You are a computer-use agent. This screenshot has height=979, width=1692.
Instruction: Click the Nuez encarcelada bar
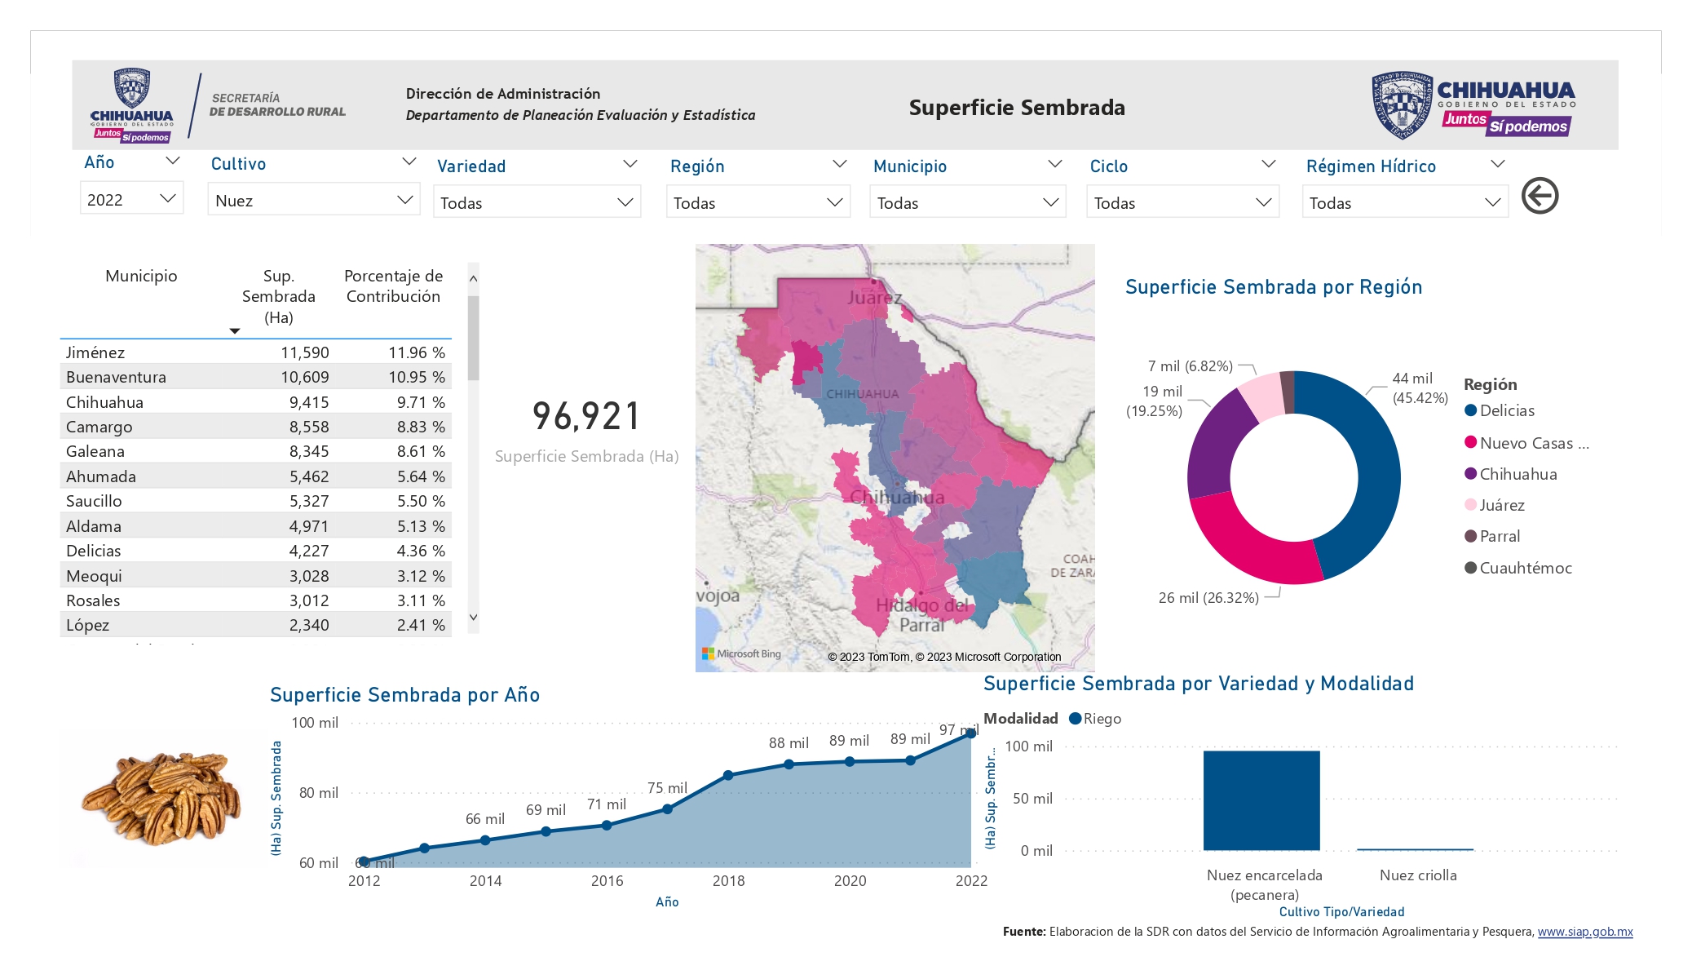[1261, 800]
